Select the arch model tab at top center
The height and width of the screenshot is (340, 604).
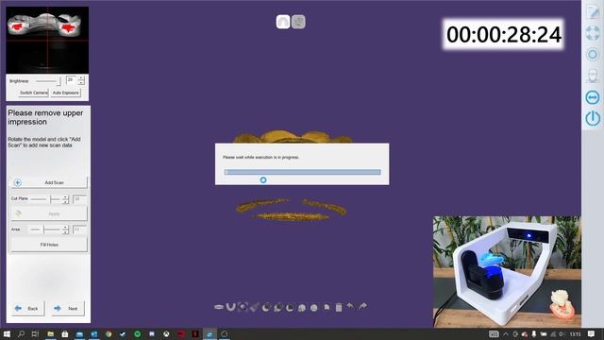pos(283,22)
